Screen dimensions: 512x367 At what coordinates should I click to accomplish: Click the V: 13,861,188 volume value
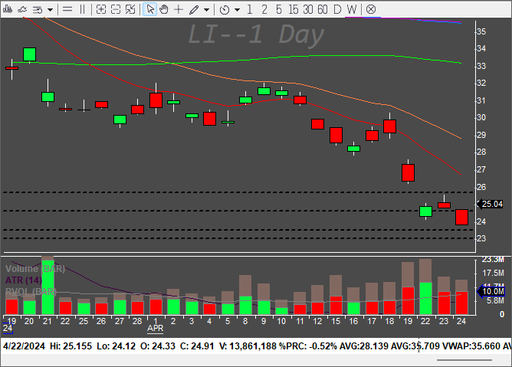[248, 346]
